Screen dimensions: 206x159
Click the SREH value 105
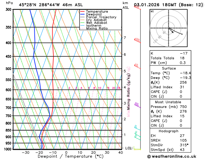183,140
